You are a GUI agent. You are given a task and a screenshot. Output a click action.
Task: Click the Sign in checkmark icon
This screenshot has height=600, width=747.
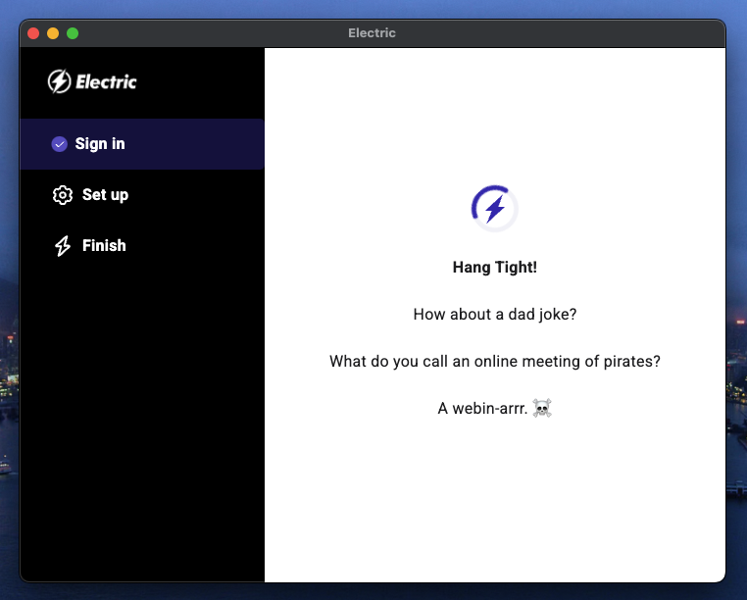tap(59, 144)
